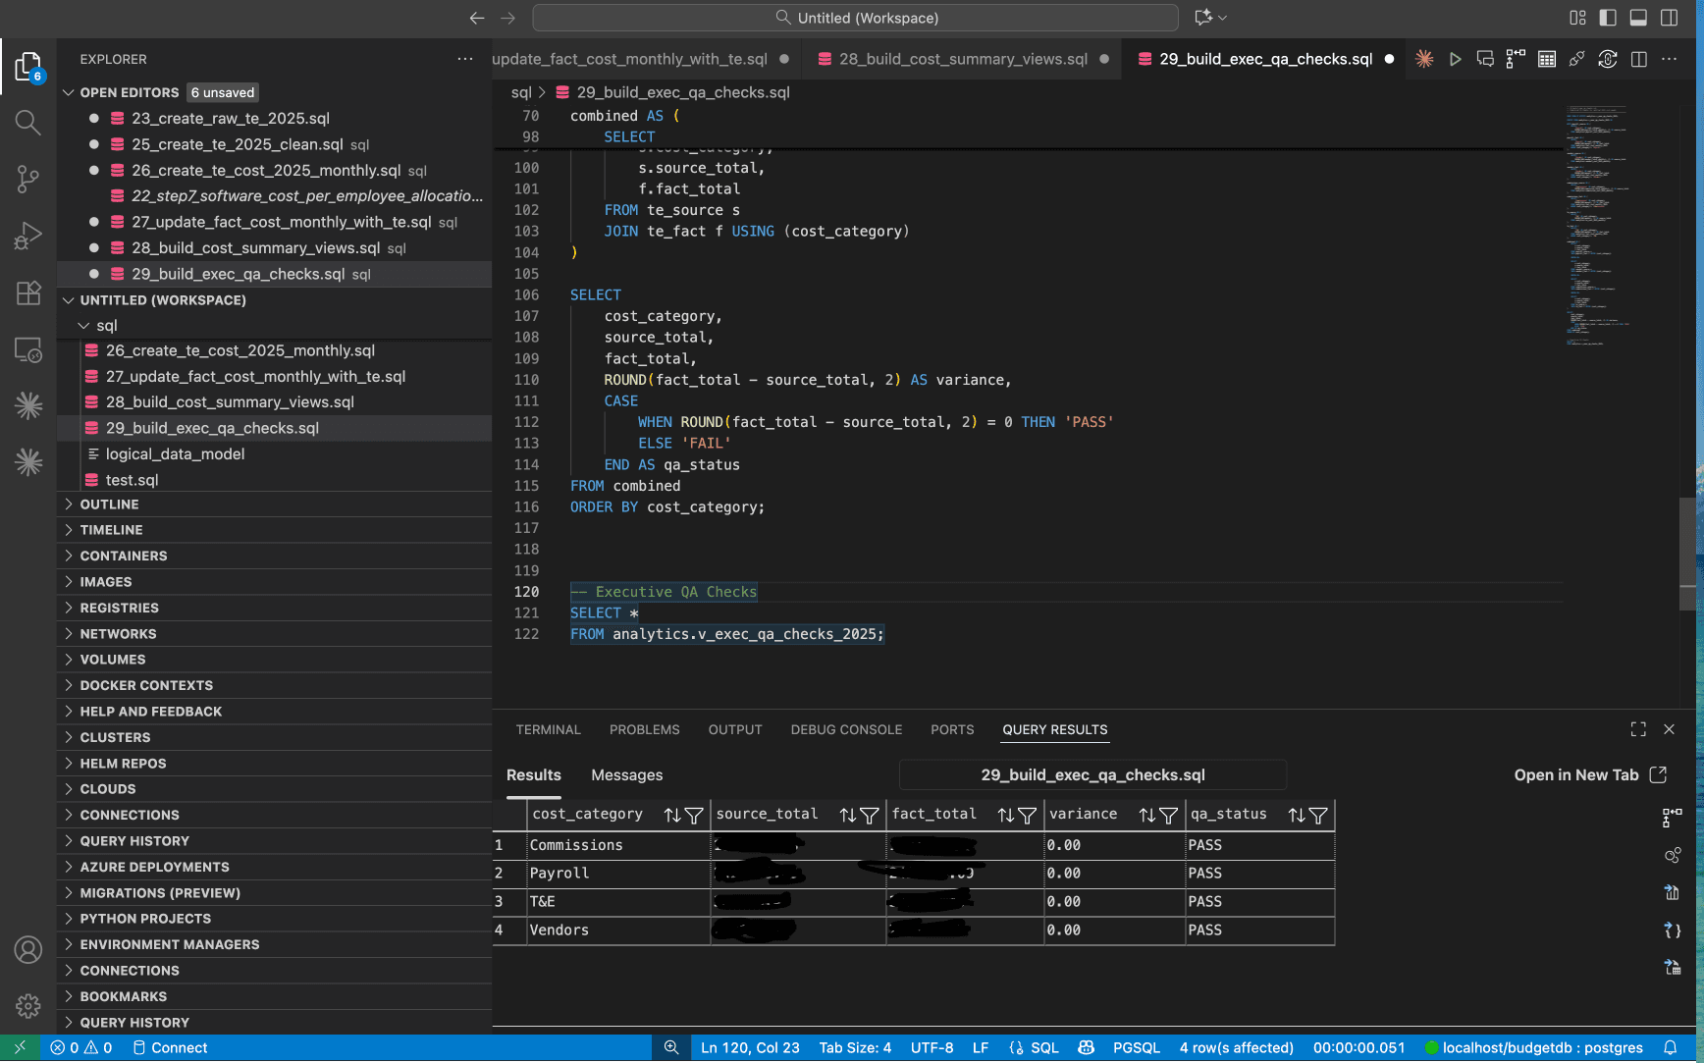The image size is (1704, 1063).
Task: Toggle the bottom panel visibility
Action: [1637, 17]
